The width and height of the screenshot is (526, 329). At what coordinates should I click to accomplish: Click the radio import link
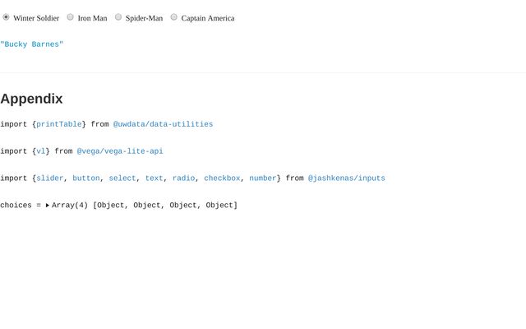click(x=183, y=178)
